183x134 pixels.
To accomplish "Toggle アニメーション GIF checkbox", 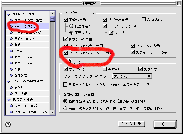I will (x=105, y=26).
